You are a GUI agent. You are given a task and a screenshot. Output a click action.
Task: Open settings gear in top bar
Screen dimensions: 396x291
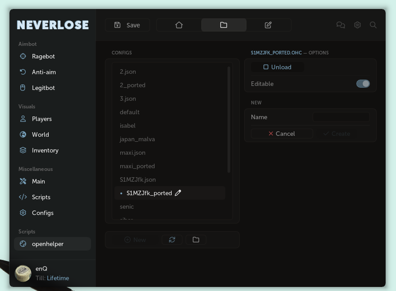pos(357,25)
